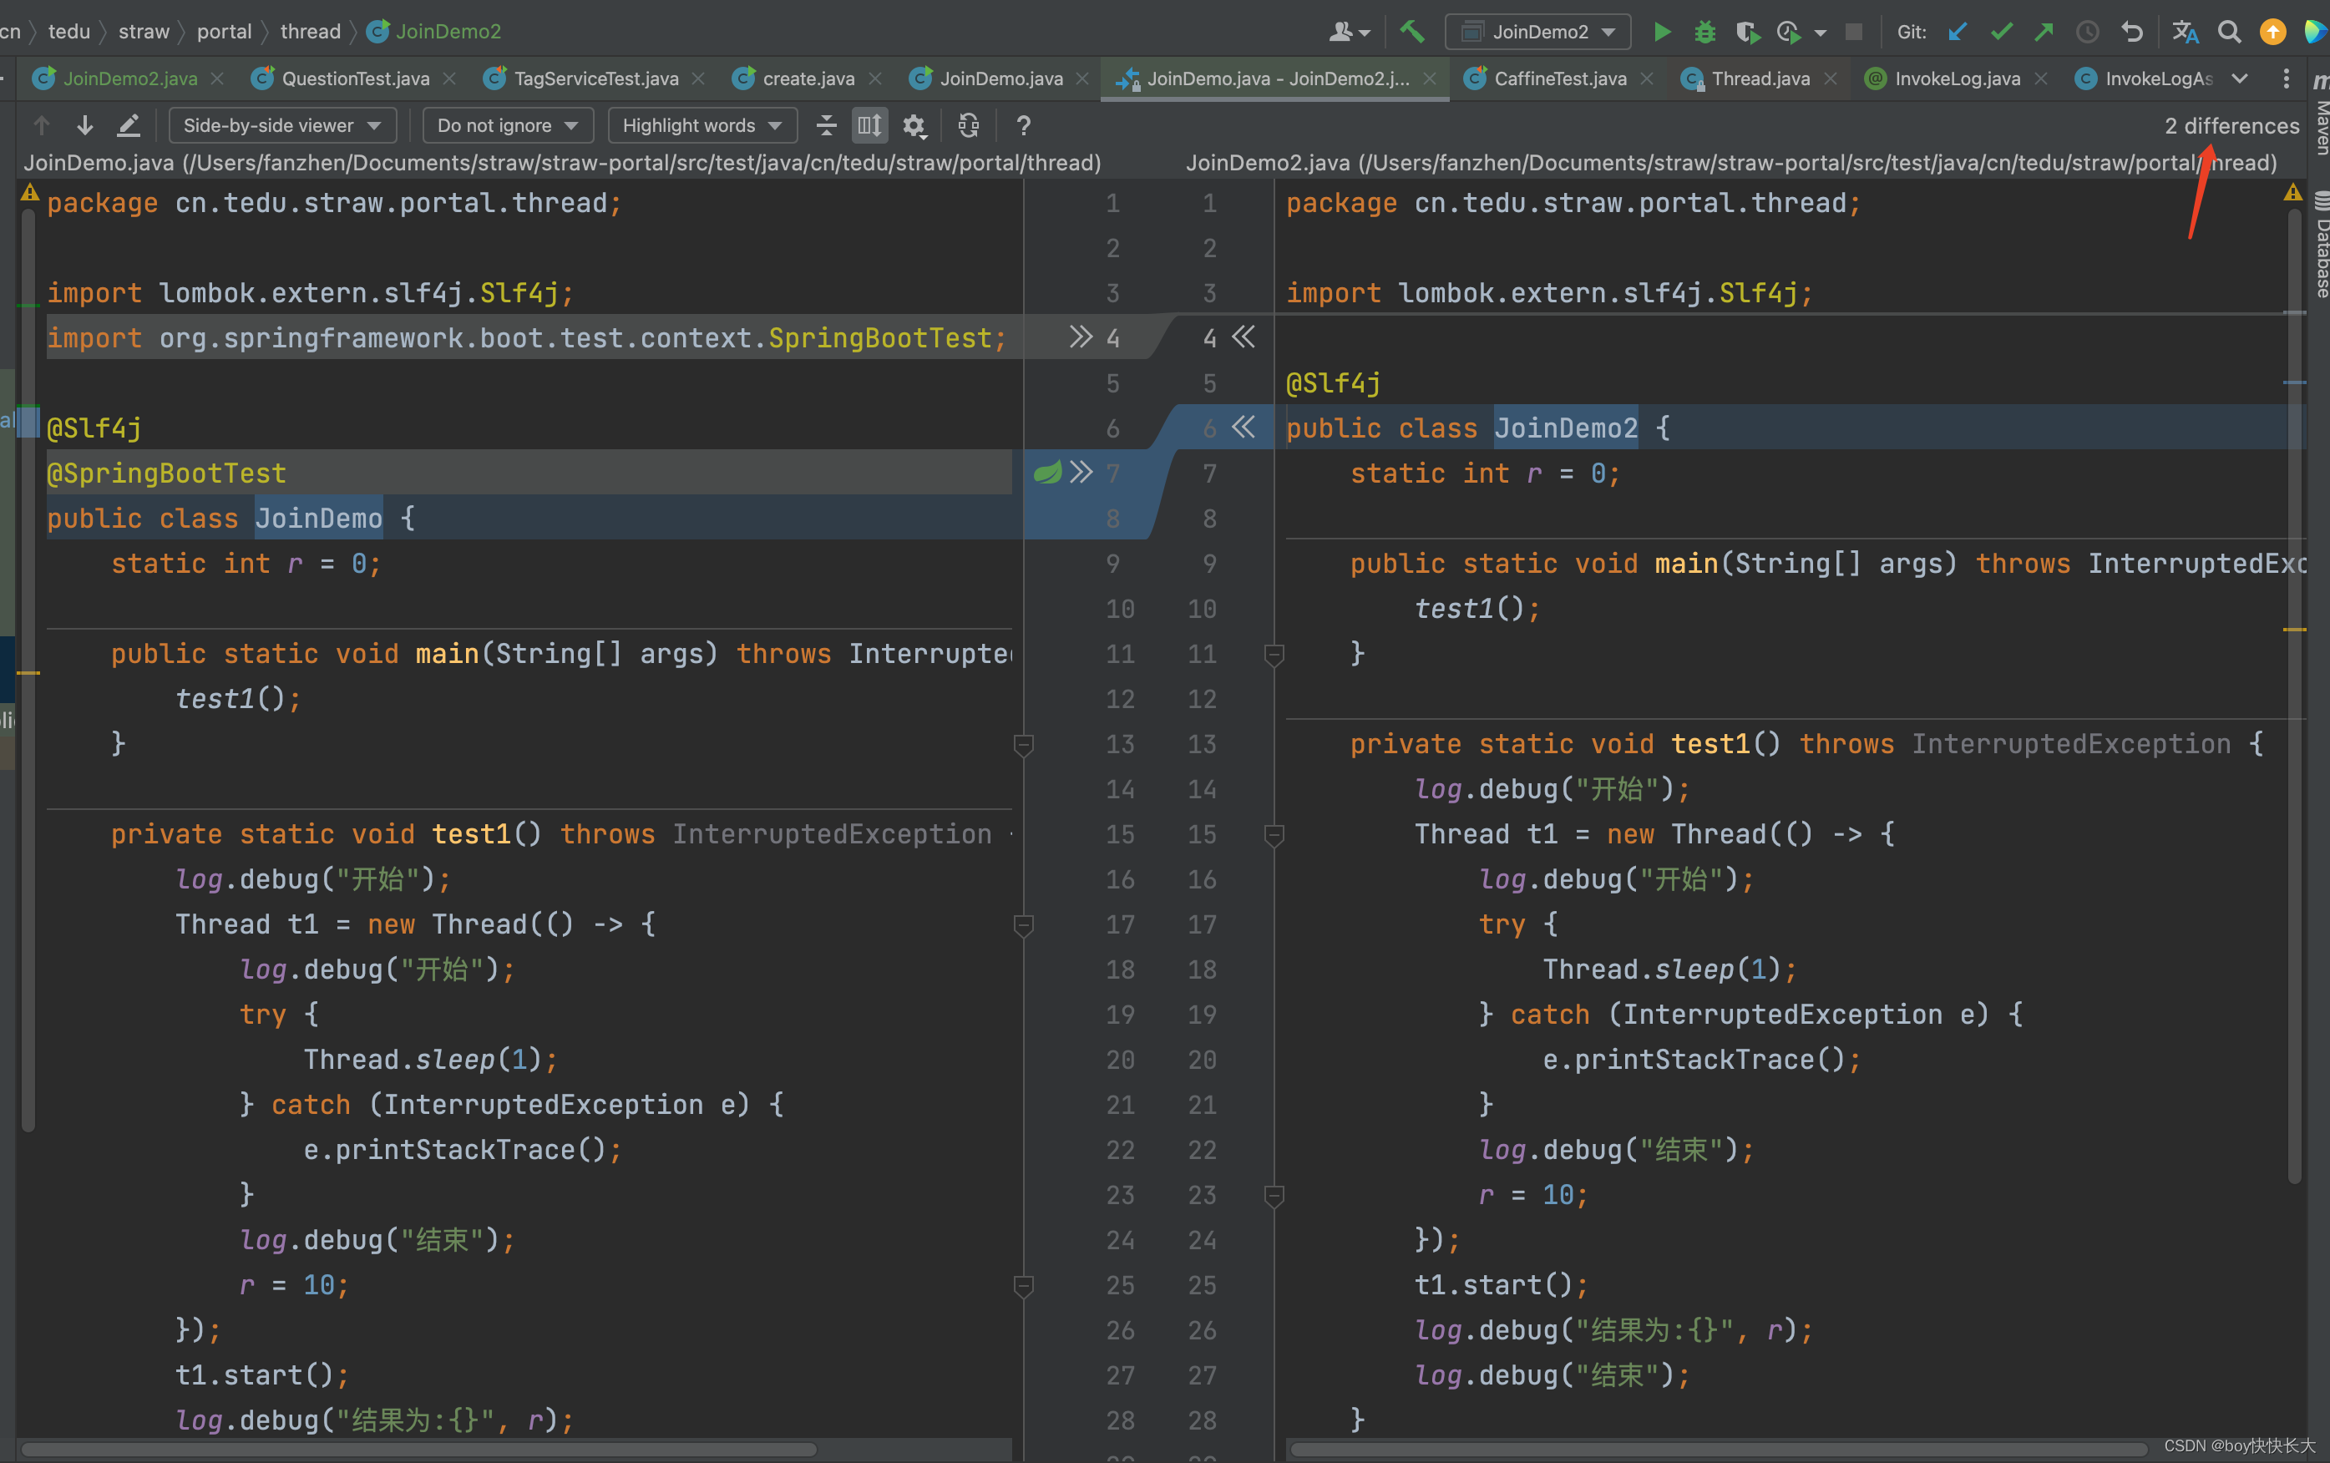Image resolution: width=2330 pixels, height=1463 pixels.
Task: Close the JoinDemo.java editor tab
Action: coord(1081,78)
